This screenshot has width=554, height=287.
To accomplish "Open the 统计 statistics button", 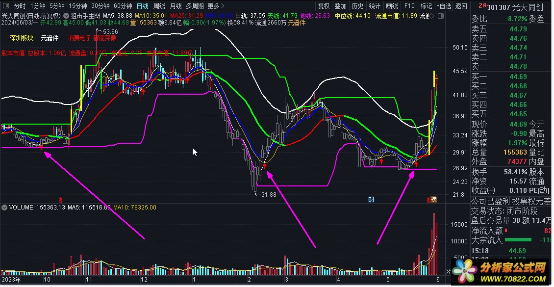I will click(x=375, y=6).
